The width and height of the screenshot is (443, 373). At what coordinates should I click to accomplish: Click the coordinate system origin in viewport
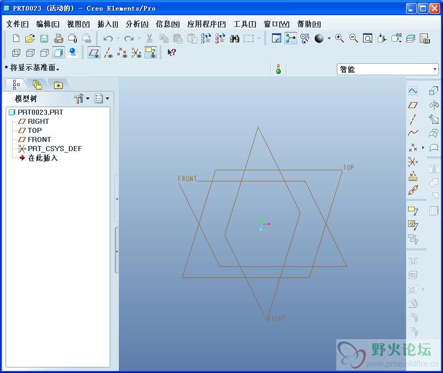(x=261, y=224)
